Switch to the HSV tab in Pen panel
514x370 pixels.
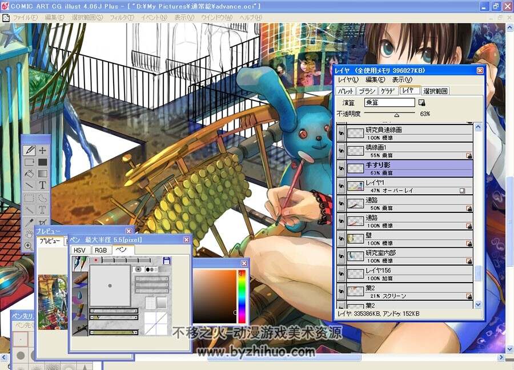click(x=79, y=250)
